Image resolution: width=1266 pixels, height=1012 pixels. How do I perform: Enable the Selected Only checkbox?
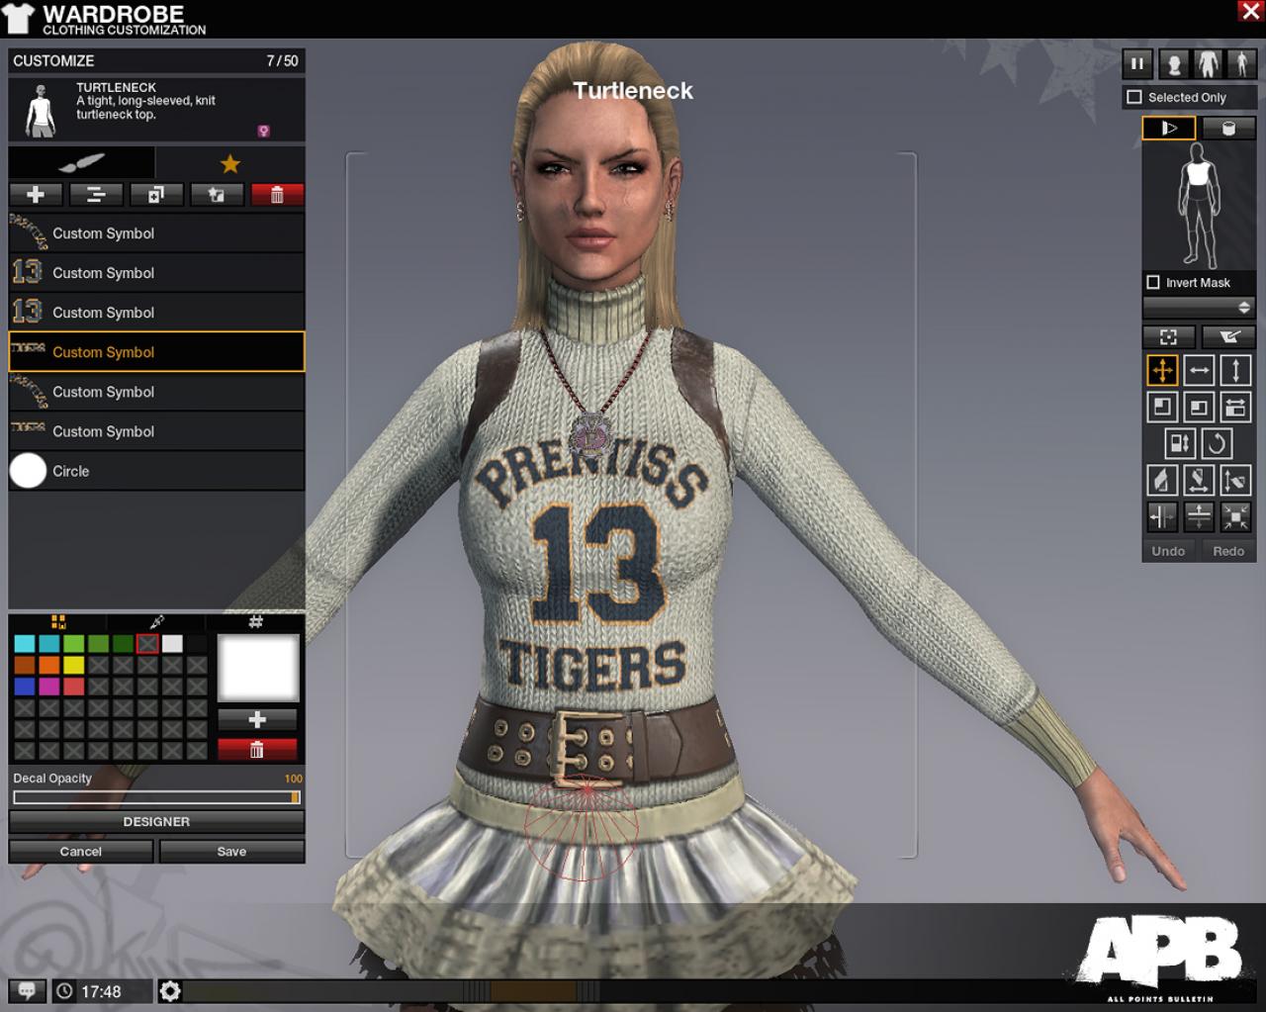1134,97
